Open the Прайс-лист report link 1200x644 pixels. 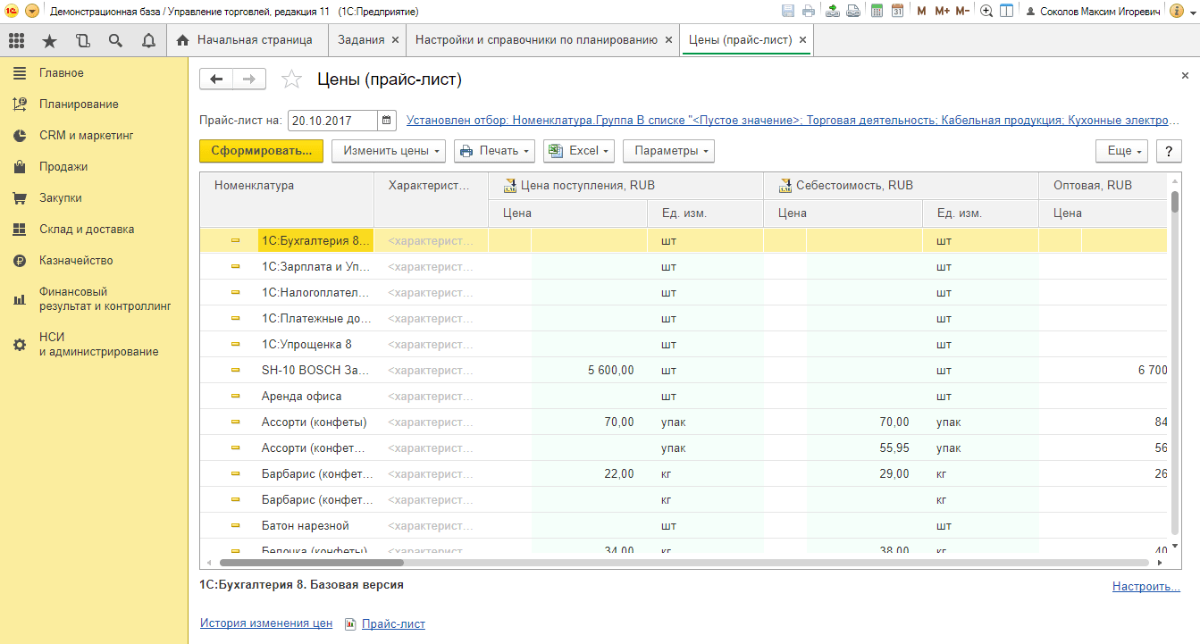(393, 624)
